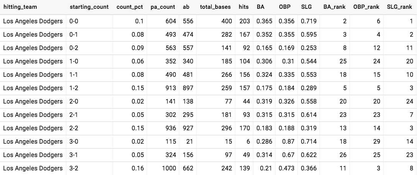Select total_bases value 400
418x175 pixels.
226,21
